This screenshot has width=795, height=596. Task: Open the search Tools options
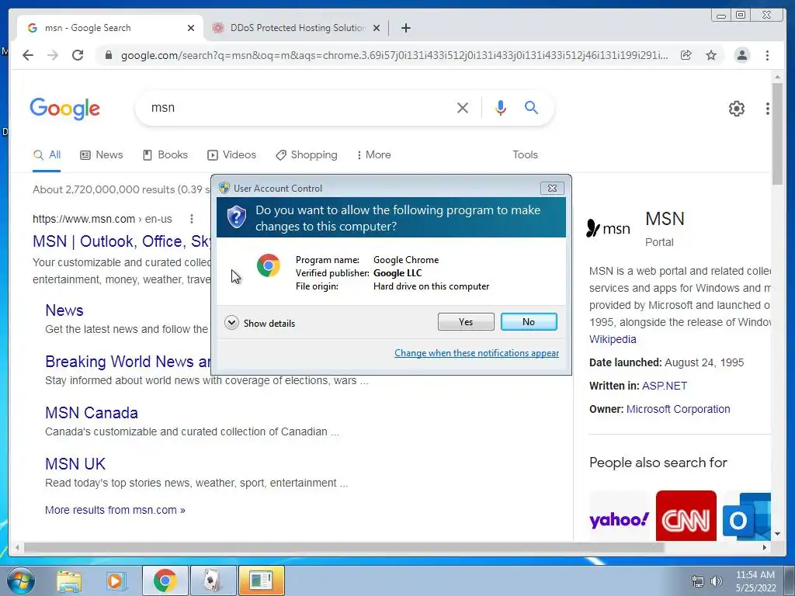[x=526, y=155]
